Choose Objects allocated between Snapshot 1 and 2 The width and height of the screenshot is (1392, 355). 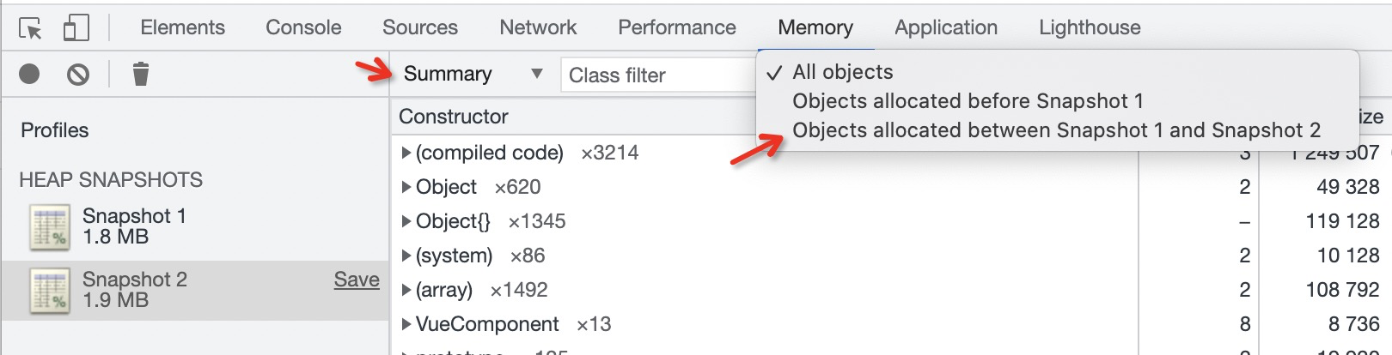click(x=1056, y=130)
